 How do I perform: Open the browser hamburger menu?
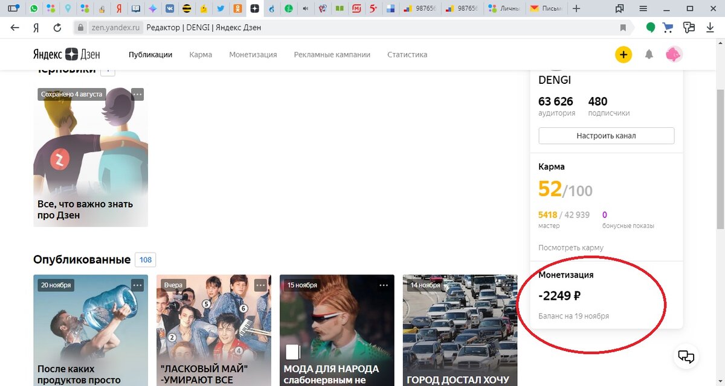(643, 8)
